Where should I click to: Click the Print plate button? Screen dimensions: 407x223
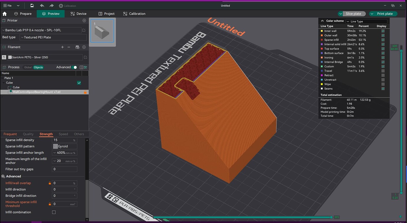point(385,14)
